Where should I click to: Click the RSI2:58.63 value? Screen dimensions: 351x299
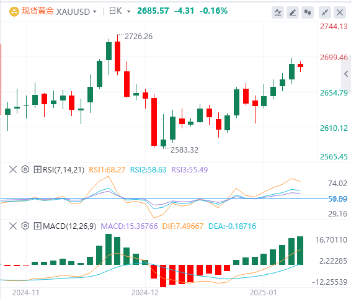click(148, 170)
